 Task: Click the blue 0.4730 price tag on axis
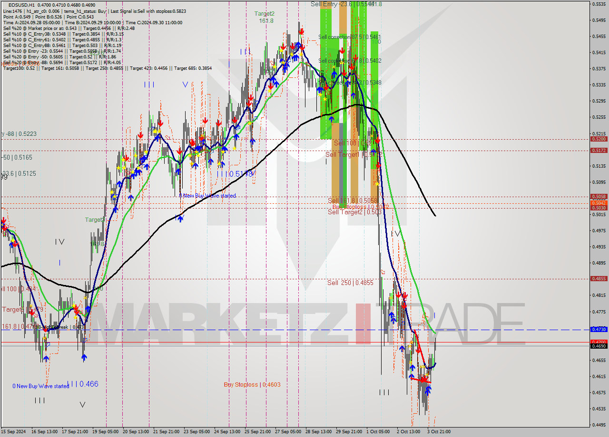(599, 329)
